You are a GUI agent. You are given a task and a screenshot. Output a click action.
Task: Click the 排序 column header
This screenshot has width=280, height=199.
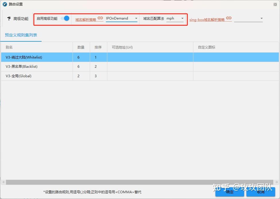tap(98, 47)
